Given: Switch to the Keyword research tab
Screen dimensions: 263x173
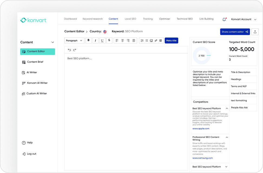Looking at the screenshot, I should coord(93,19).
